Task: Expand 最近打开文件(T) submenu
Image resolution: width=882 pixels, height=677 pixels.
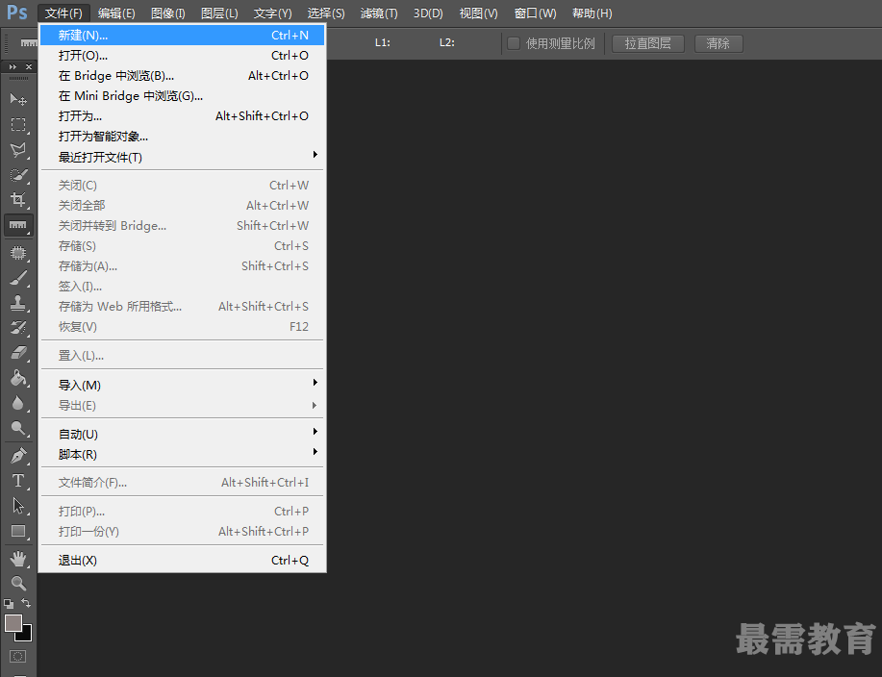Action: pos(182,157)
